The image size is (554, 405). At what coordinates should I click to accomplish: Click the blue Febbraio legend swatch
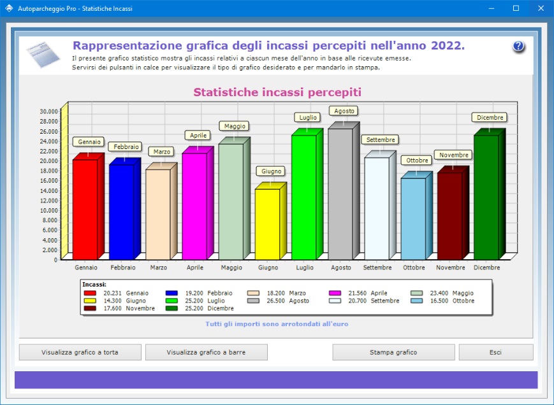pos(171,293)
